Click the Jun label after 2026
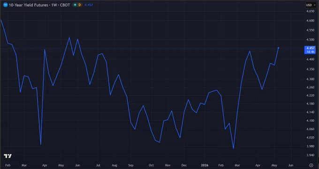 pos(291,165)
